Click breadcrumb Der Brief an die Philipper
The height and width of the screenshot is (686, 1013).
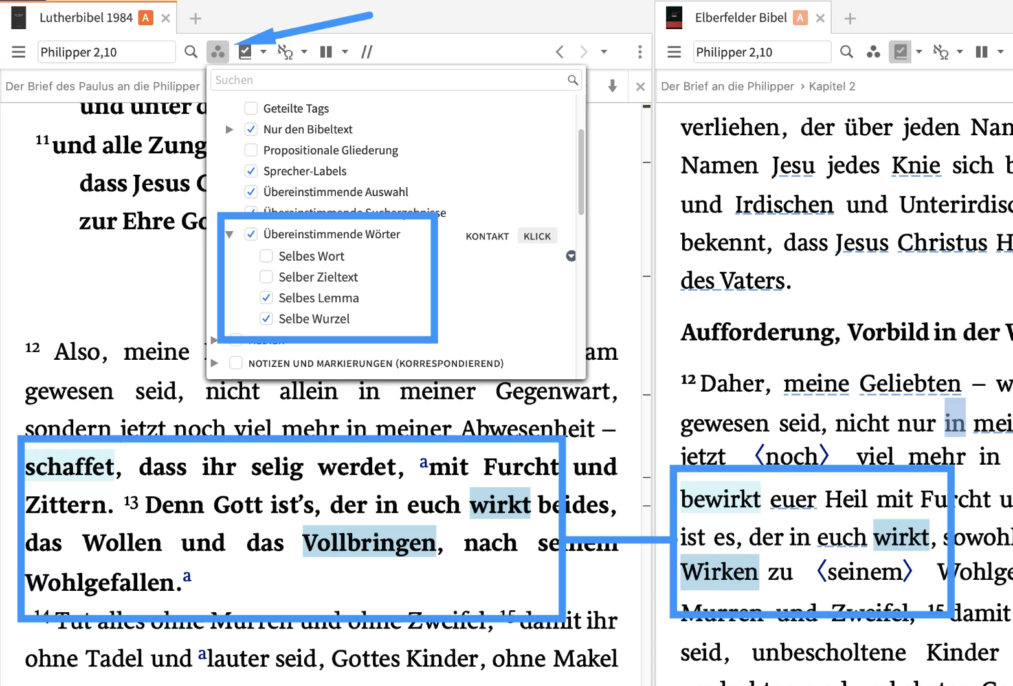point(728,86)
